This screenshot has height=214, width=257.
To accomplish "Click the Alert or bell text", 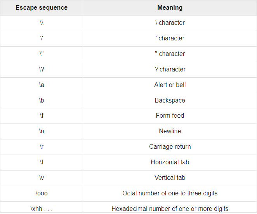I will (x=170, y=85).
